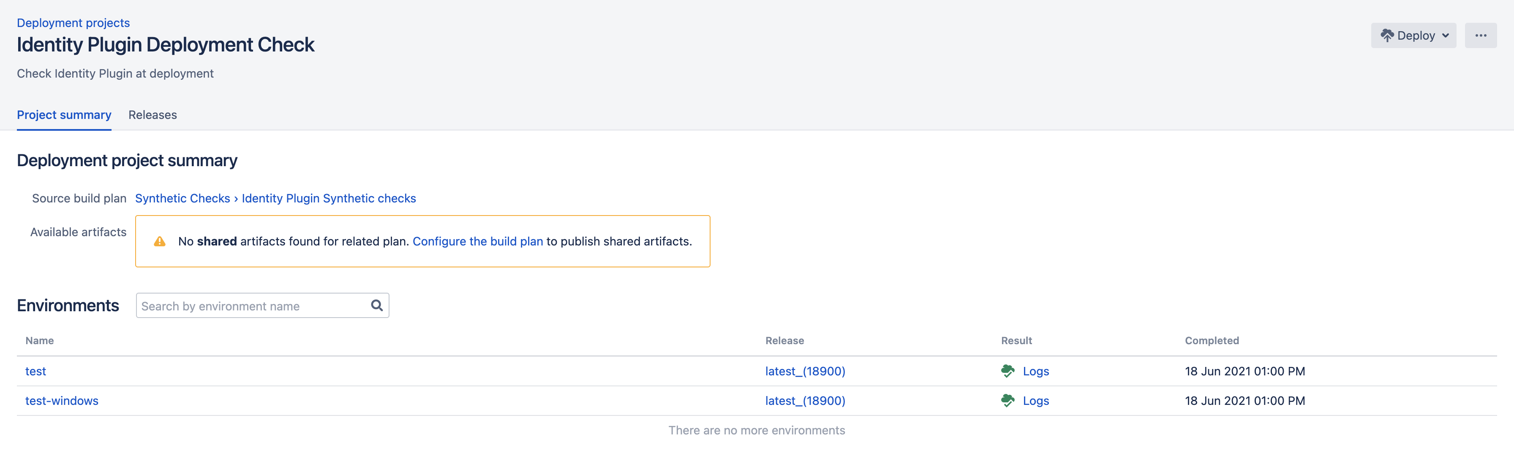The image size is (1514, 469).
Task: Open the Deploy dropdown button
Action: [x=1413, y=36]
